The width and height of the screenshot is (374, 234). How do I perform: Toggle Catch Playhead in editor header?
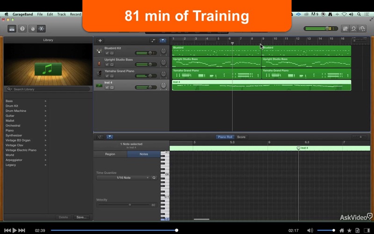coord(110,137)
